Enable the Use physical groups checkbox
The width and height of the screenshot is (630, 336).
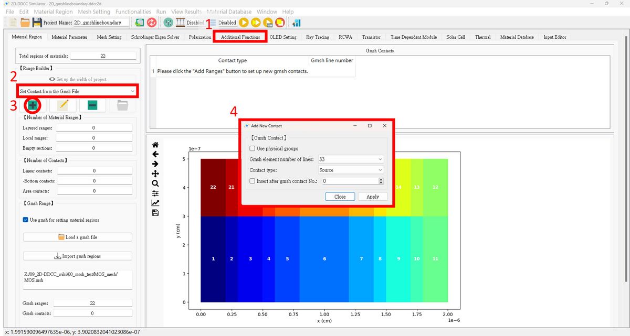(x=253, y=149)
